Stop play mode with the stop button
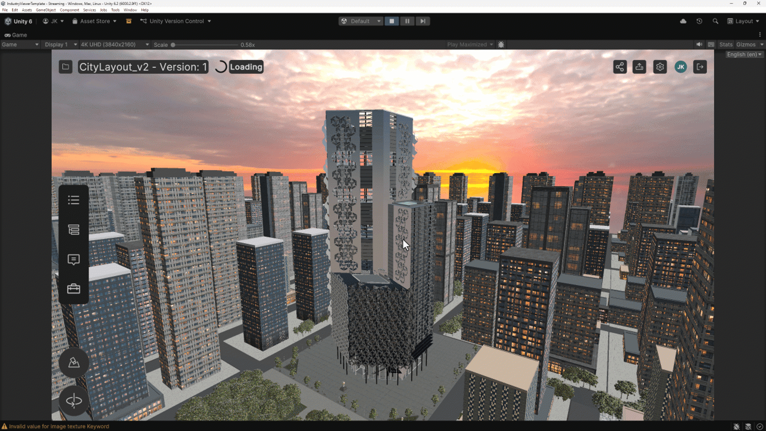Screen dimensions: 766x431 coord(392,21)
